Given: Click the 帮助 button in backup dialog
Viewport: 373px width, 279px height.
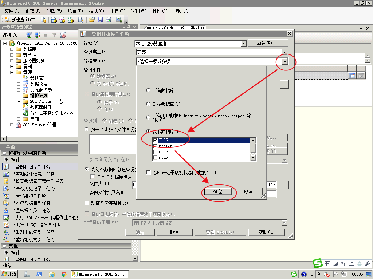Looking at the screenshot, I should [266, 232].
